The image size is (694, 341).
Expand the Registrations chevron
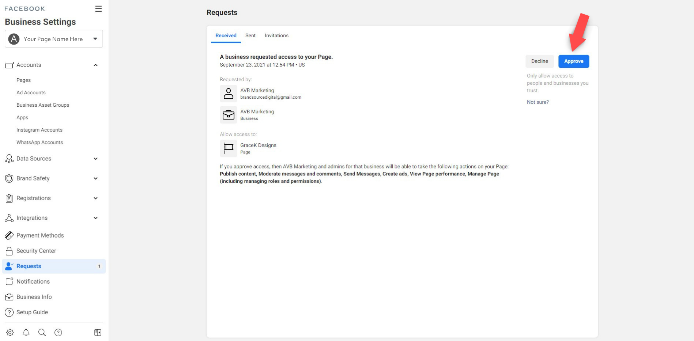[x=95, y=198]
